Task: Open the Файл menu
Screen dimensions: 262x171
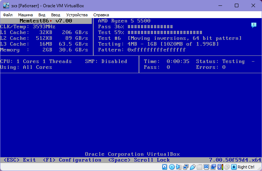Action: click(x=8, y=15)
